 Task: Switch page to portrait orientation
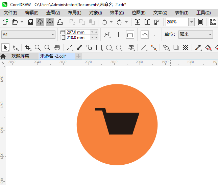tap(120, 35)
